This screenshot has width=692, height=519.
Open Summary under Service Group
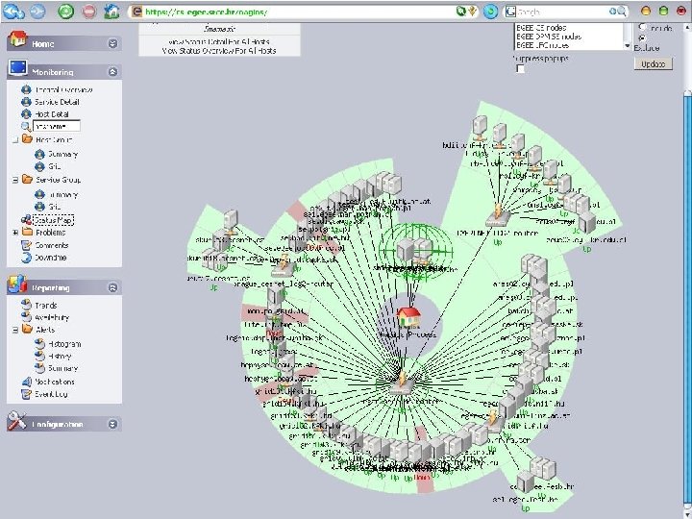click(62, 194)
